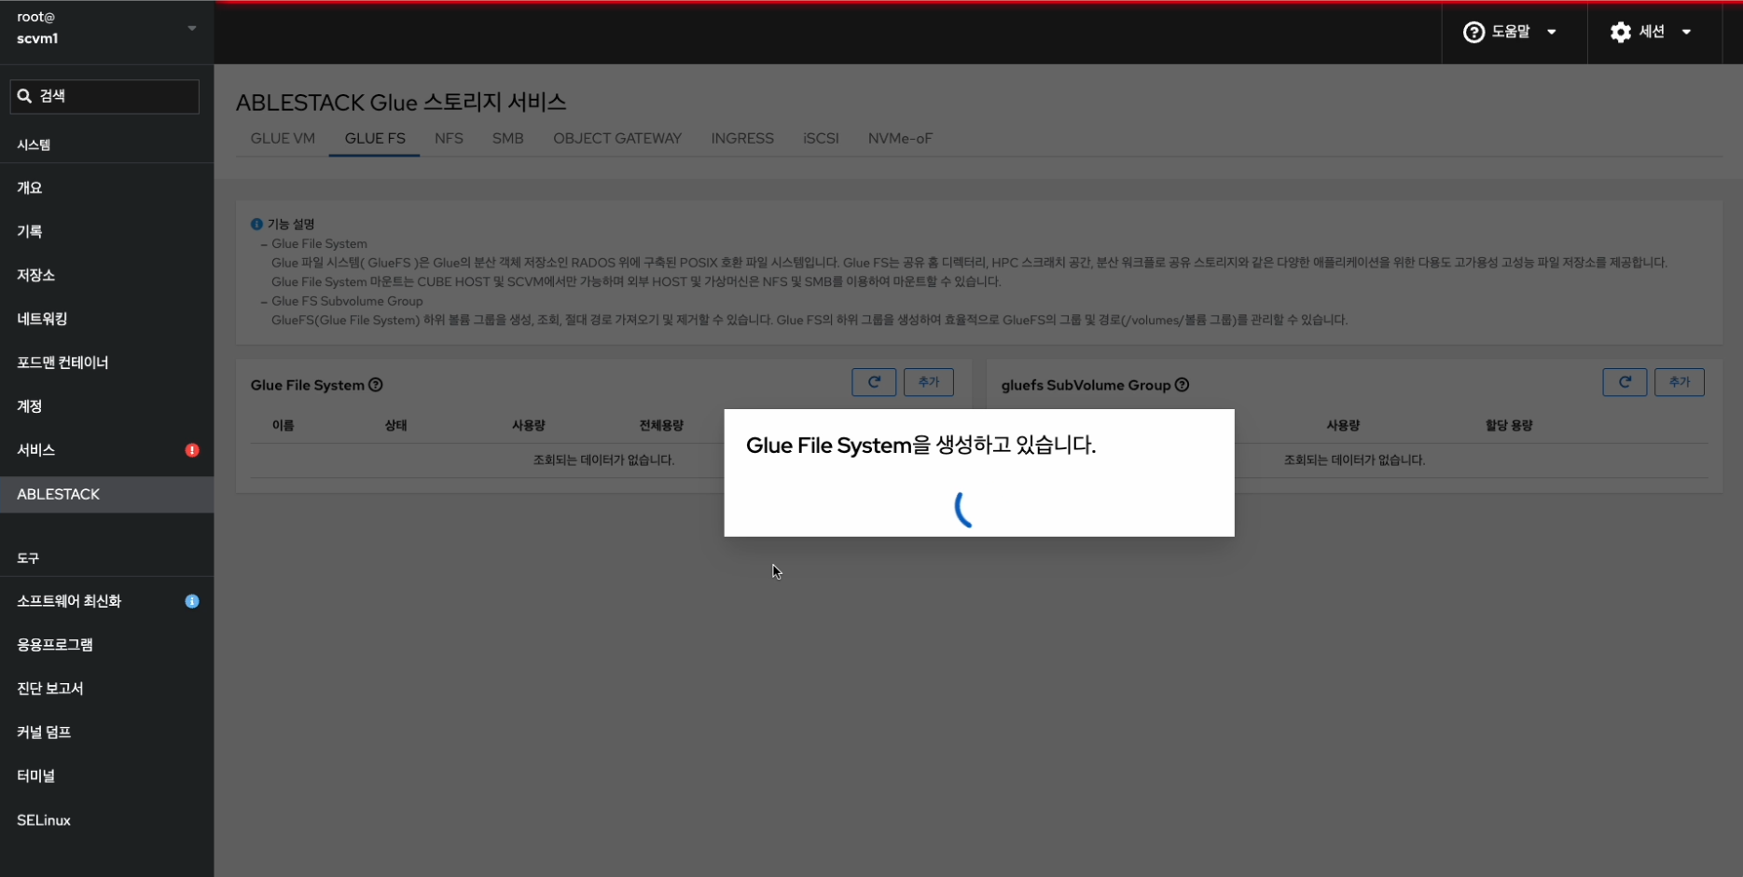This screenshot has width=1743, height=877.
Task: Click the info icon next to 기능 설명
Action: [256, 224]
